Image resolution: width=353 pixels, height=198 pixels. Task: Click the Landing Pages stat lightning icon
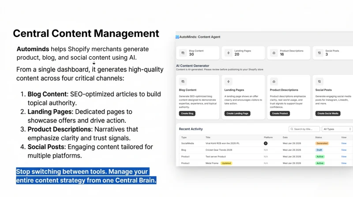pyautogui.click(x=228, y=53)
